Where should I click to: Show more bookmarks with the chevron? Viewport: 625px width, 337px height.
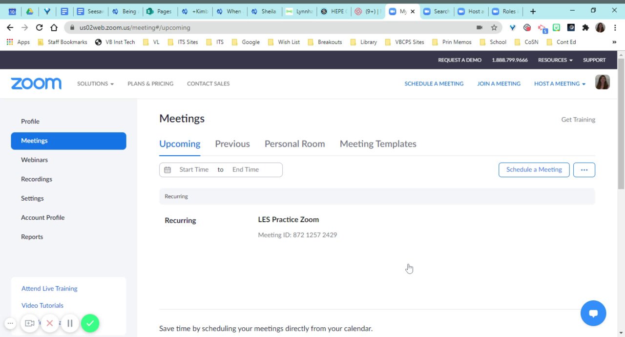point(614,42)
